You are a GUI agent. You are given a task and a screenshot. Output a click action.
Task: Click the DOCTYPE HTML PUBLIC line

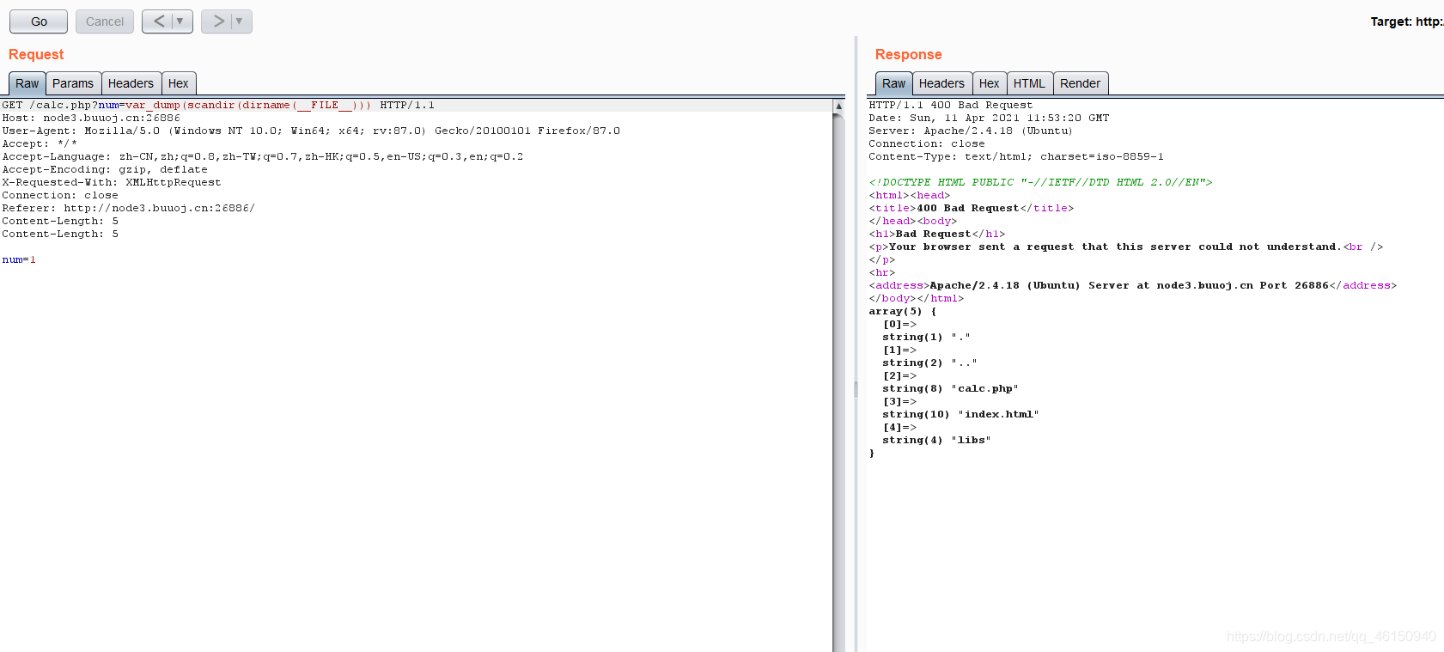1040,182
